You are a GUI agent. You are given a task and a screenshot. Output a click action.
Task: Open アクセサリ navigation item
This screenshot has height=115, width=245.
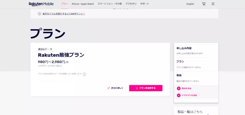coord(131,4)
